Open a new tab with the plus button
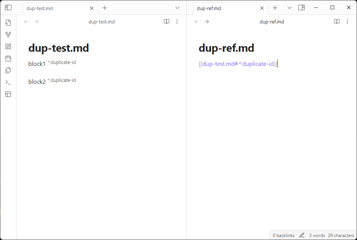 [x=105, y=8]
